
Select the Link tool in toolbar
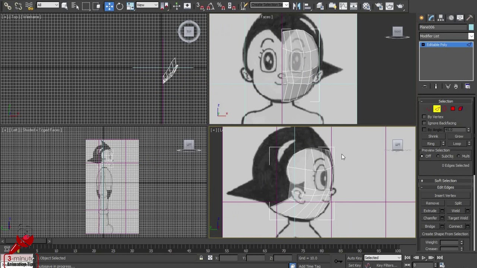(x=7, y=6)
